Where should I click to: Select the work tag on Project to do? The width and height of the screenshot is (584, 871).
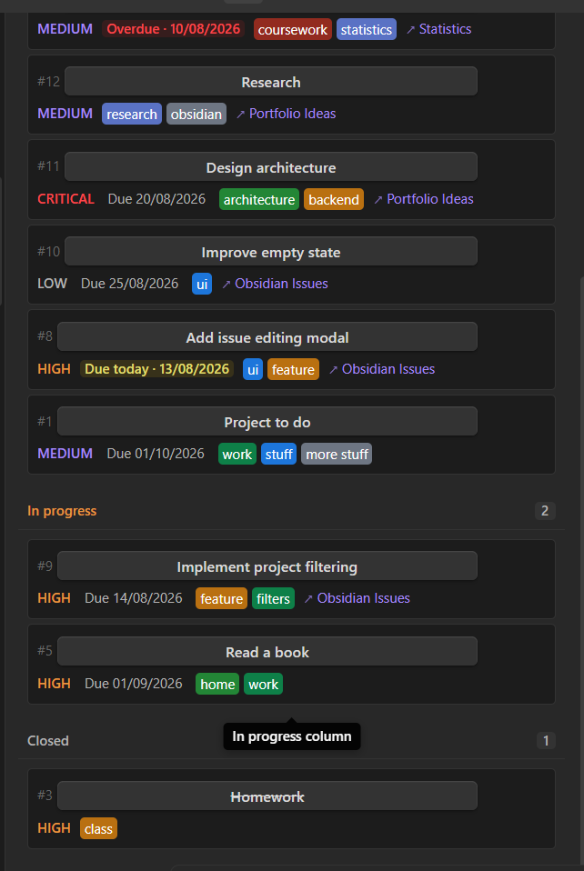click(x=237, y=454)
